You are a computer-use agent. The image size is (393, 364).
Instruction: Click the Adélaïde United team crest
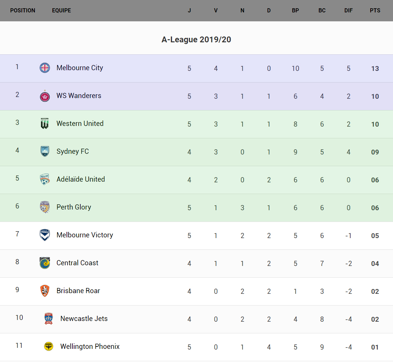point(45,179)
